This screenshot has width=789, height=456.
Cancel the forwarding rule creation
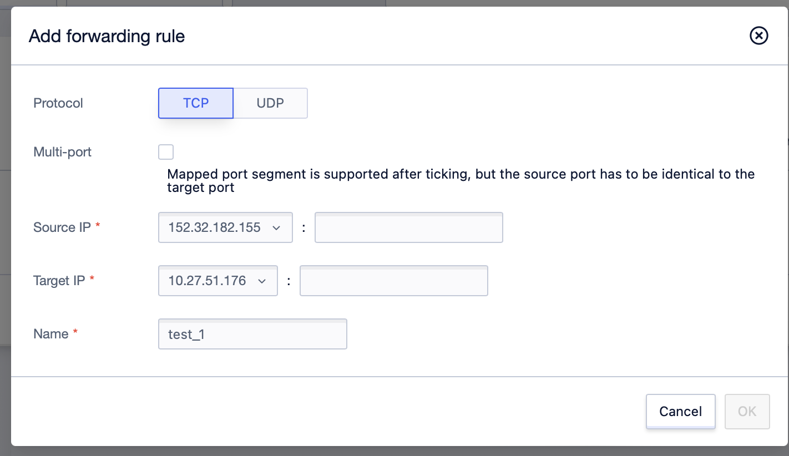[681, 411]
